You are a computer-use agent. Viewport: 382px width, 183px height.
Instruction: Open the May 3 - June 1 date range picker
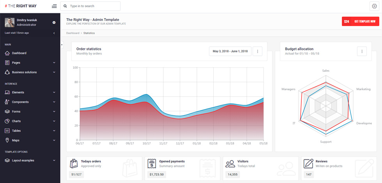(x=230, y=51)
